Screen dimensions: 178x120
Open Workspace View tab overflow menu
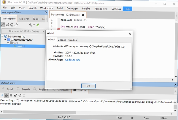[46, 19]
